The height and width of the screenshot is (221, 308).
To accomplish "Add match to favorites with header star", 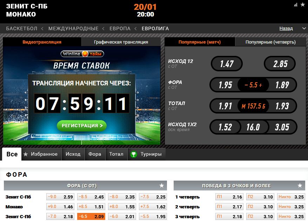I will (302, 5).
